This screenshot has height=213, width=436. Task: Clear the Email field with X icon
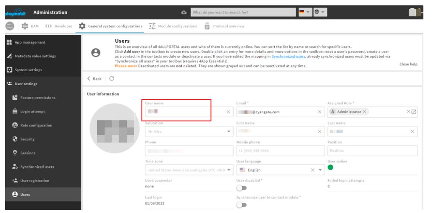[x=320, y=112]
